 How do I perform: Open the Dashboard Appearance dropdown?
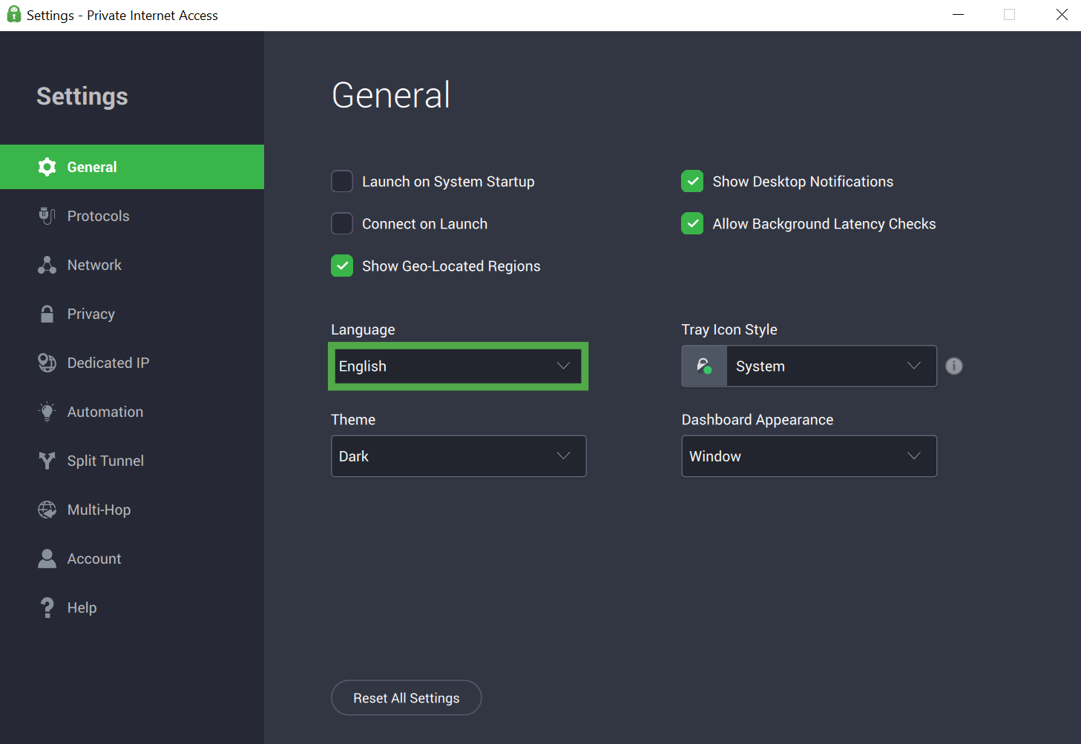point(809,456)
